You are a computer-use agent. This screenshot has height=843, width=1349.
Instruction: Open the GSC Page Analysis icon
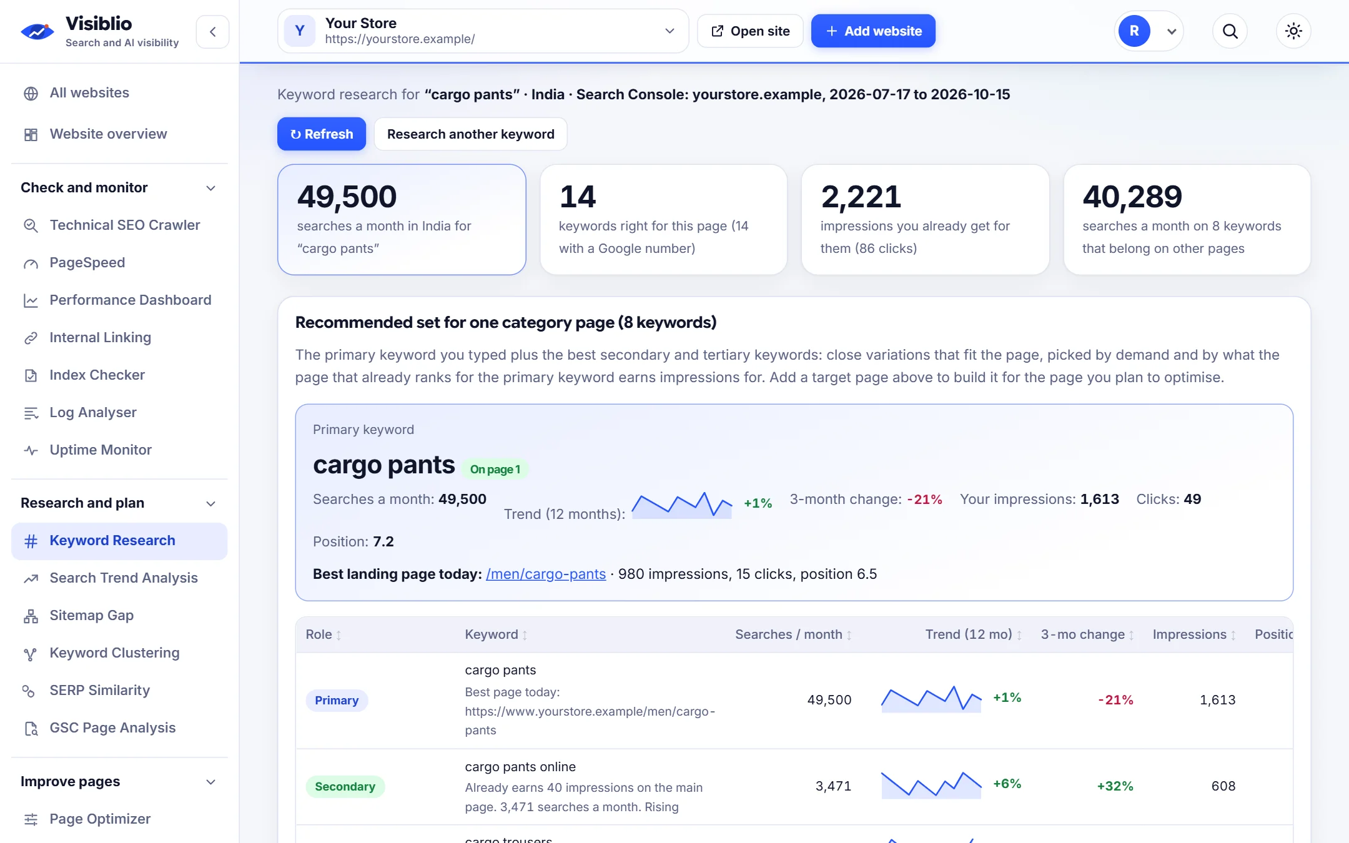(31, 728)
